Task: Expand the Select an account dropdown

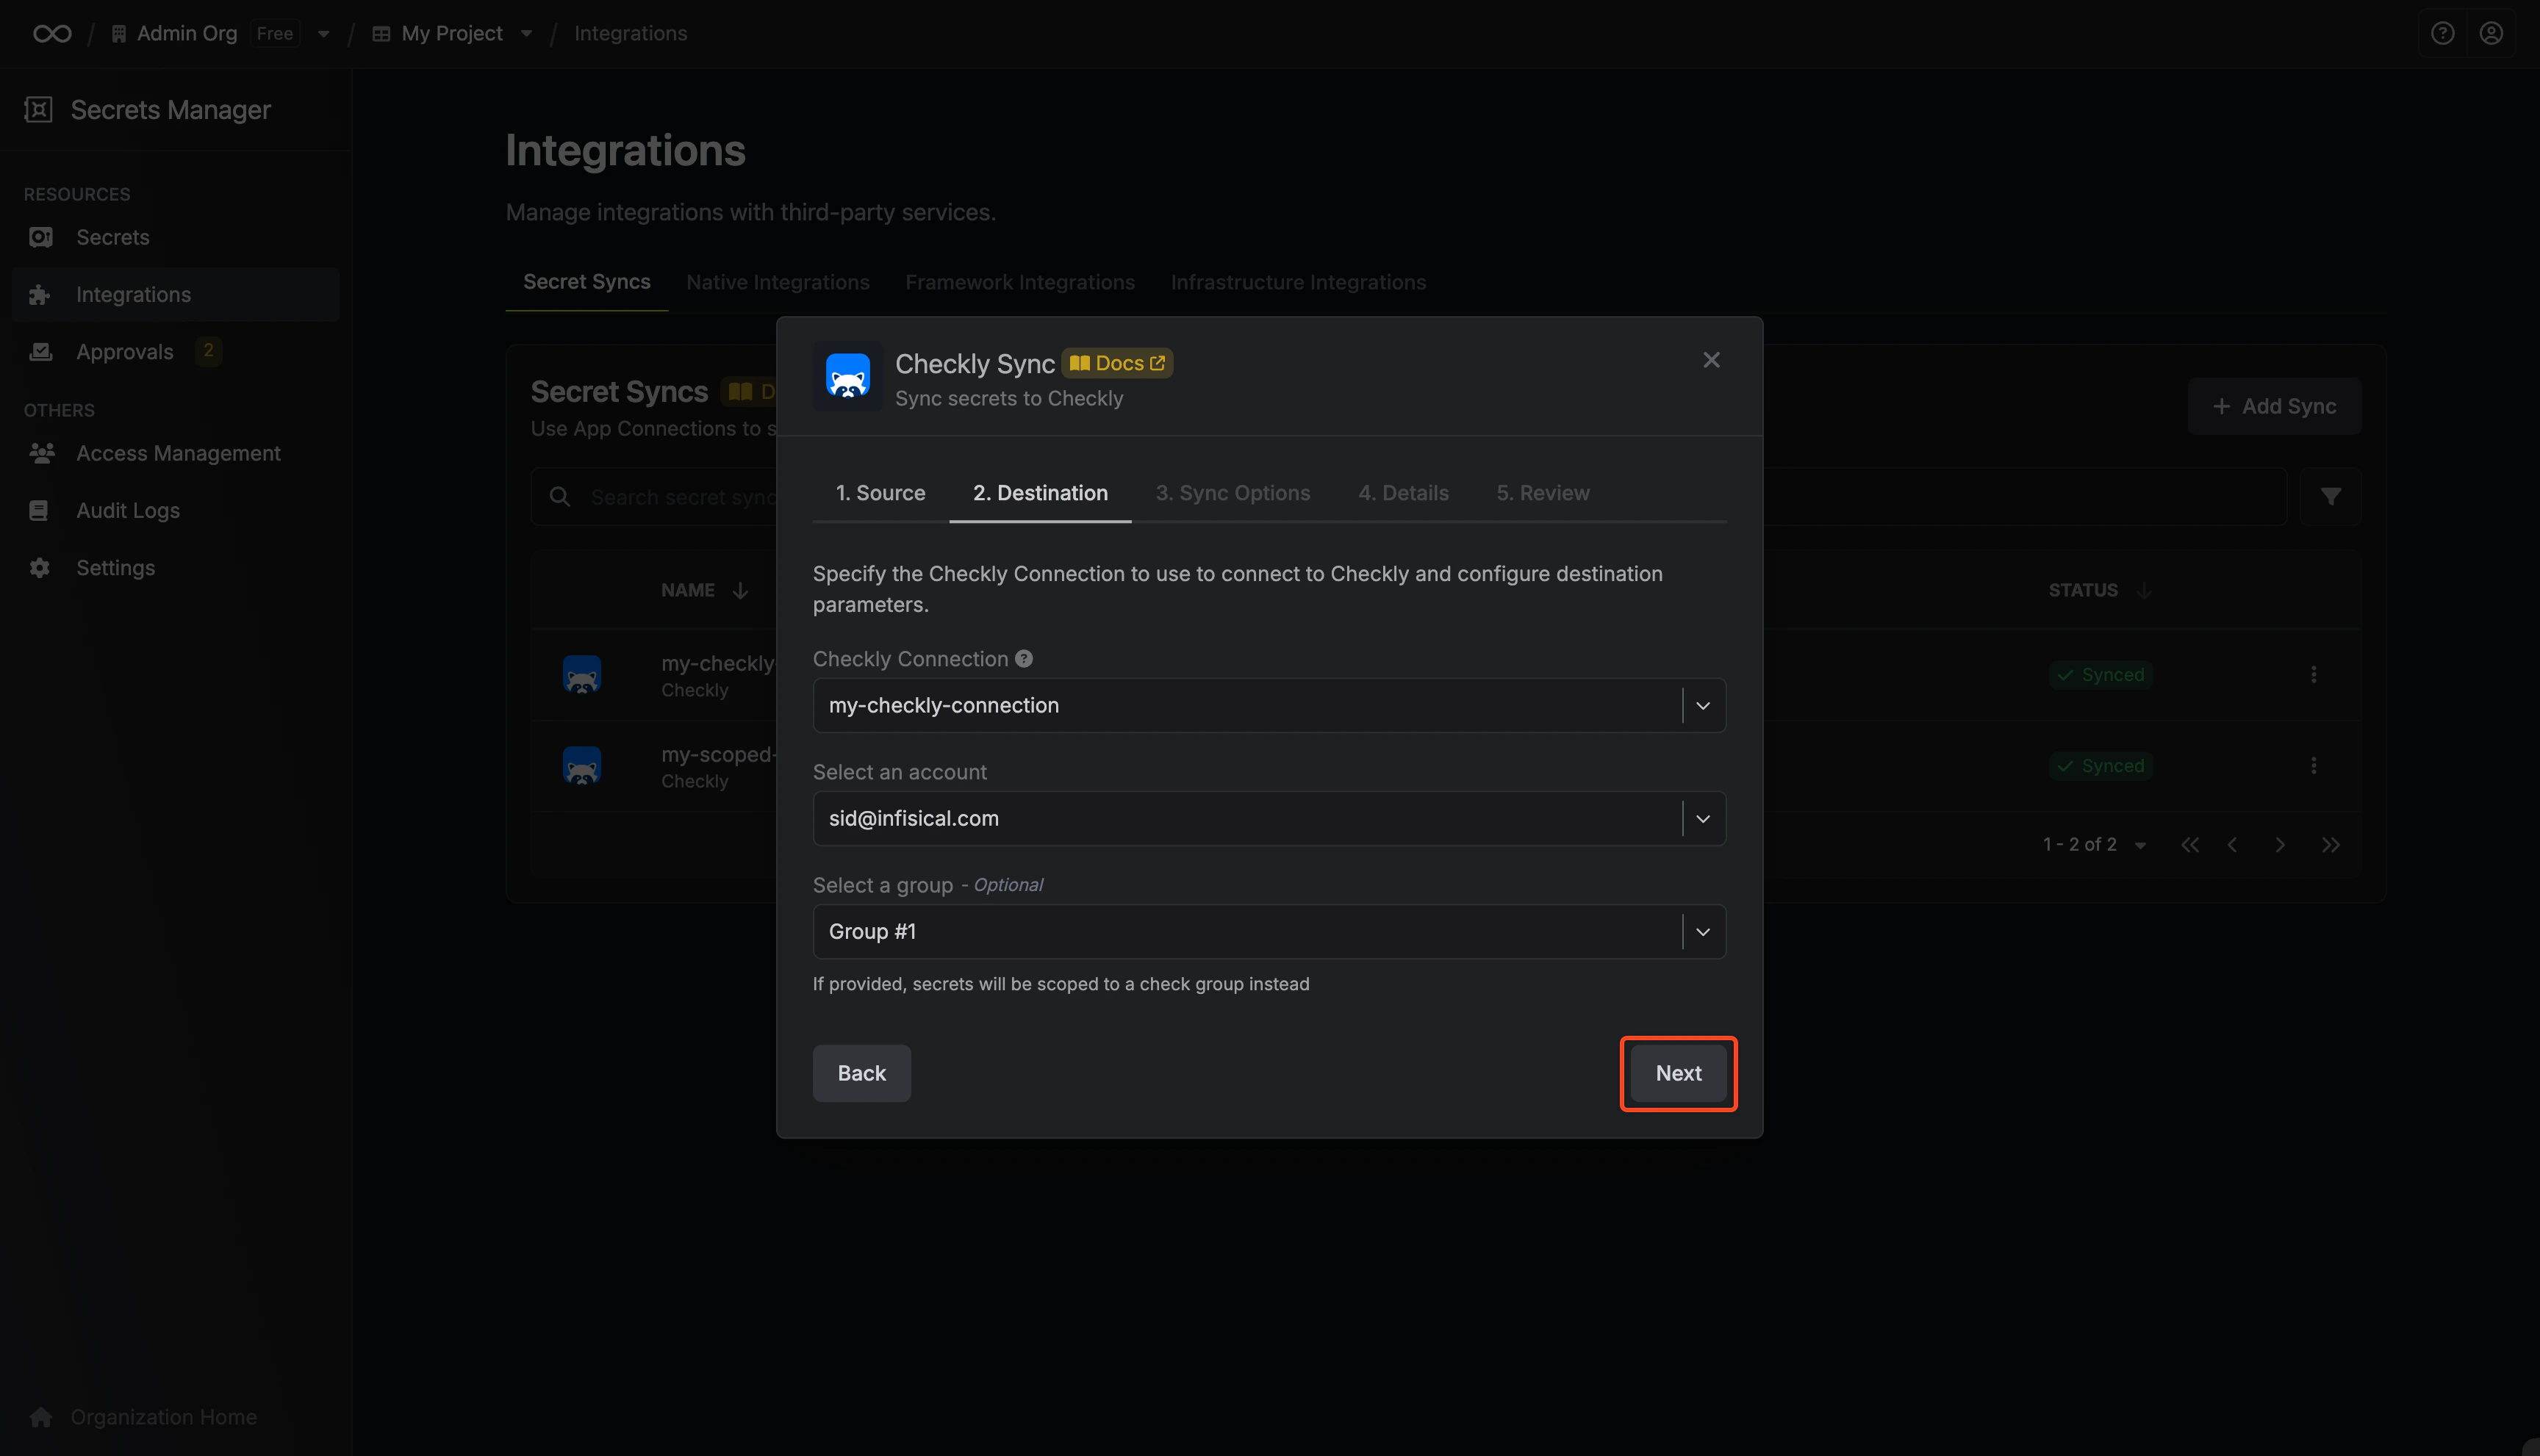Action: pyautogui.click(x=1703, y=819)
